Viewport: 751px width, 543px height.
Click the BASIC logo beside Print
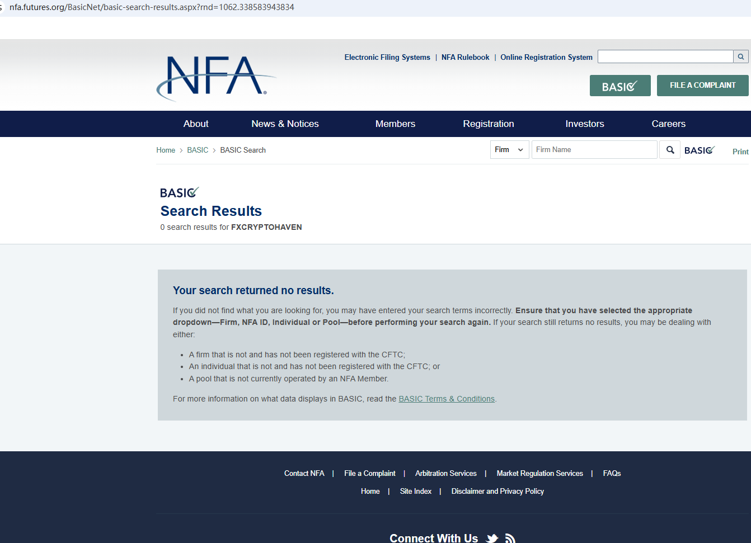[700, 150]
